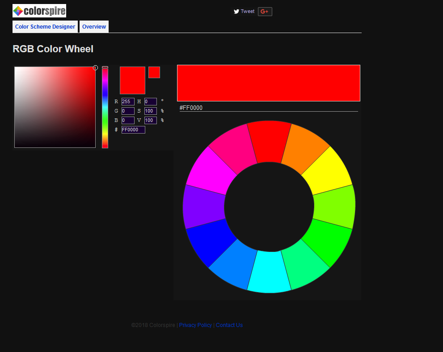Click the hue slider handle at top
The width and height of the screenshot is (443, 352).
pos(105,67)
